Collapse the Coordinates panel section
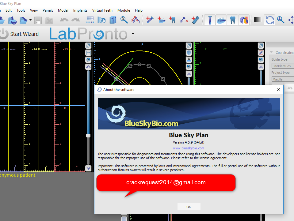 point(271,53)
